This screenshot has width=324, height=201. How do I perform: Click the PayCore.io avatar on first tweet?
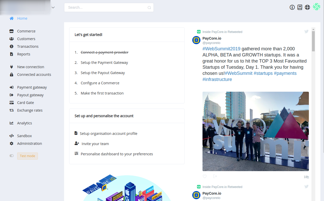click(x=196, y=40)
